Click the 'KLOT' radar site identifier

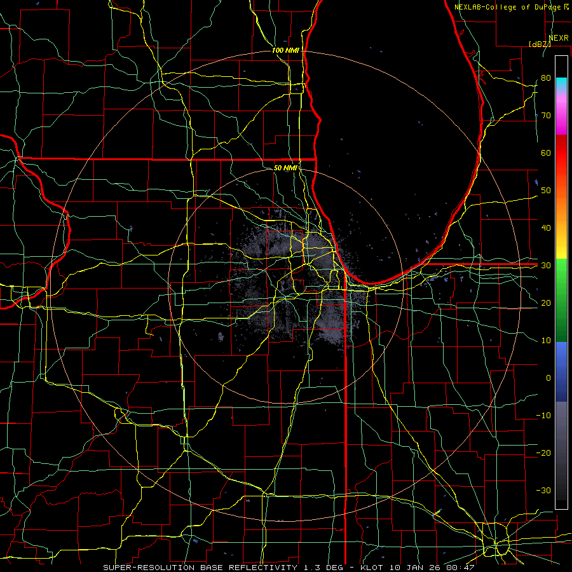tap(372, 568)
